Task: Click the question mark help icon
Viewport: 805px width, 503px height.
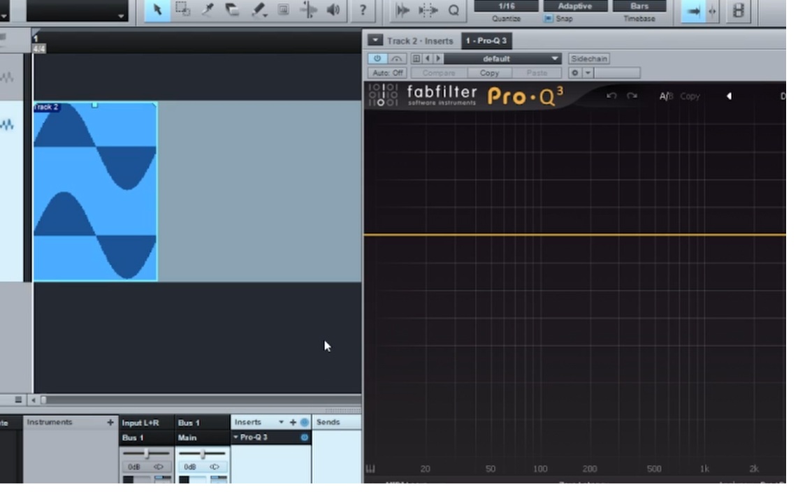Action: 362,10
